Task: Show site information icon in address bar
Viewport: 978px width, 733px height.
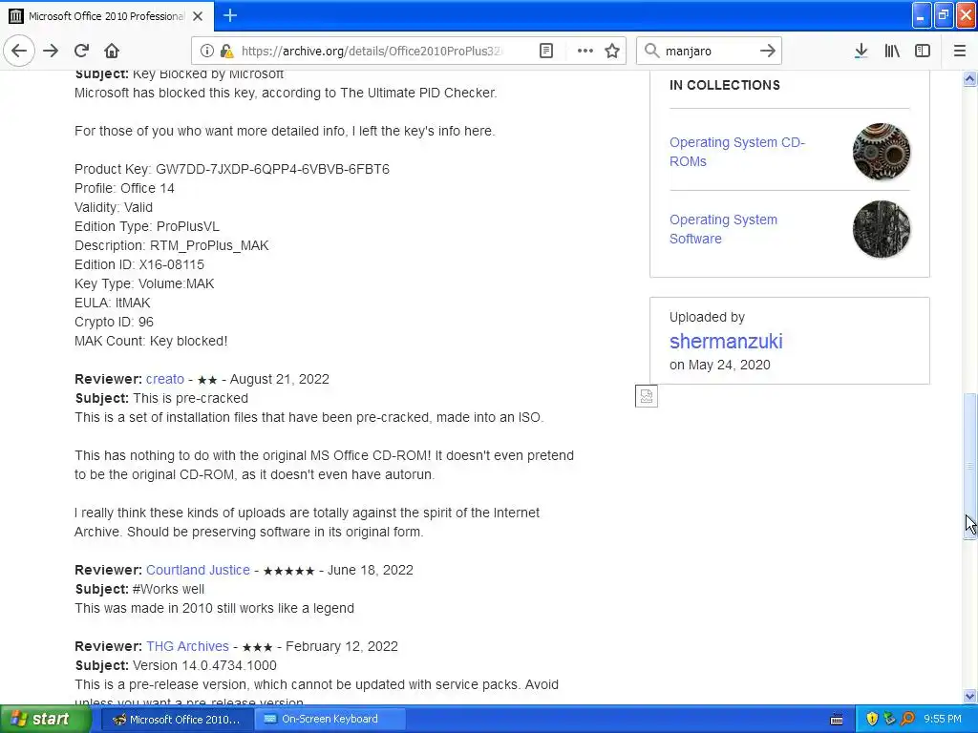Action: coord(207,51)
